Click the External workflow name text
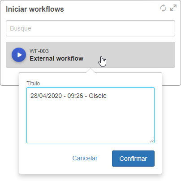Image resolution: width=181 pixels, height=181 pixels. (x=56, y=58)
